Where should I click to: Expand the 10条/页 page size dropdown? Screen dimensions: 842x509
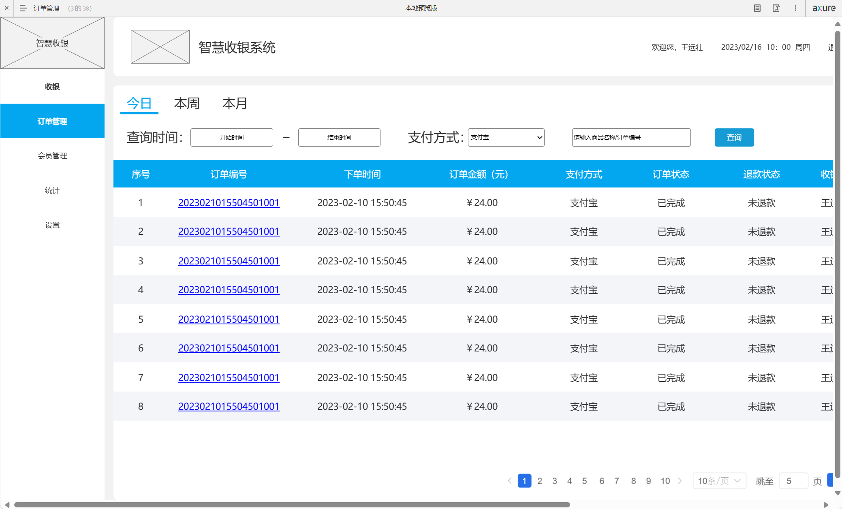pyautogui.click(x=720, y=481)
